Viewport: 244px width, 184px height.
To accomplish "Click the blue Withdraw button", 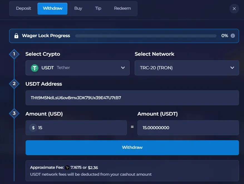I will coord(132,148).
